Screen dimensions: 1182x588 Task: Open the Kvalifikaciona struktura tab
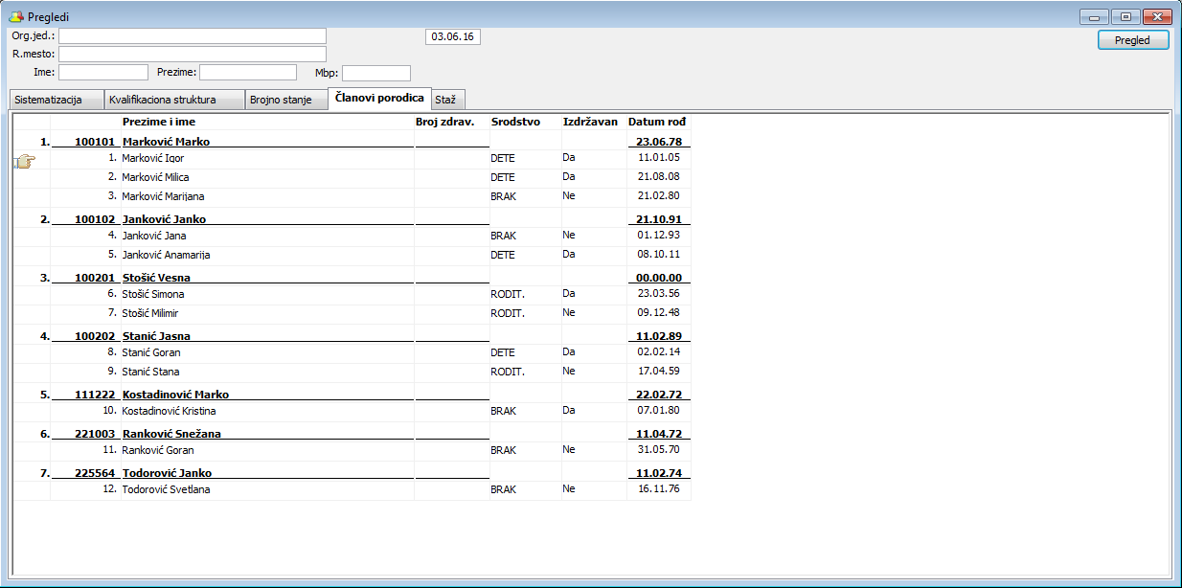tap(163, 100)
